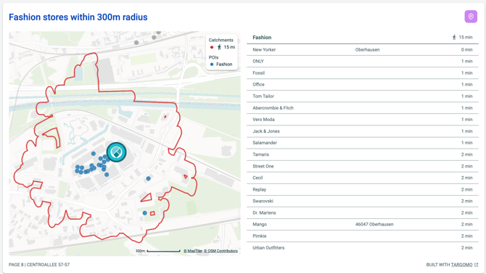486x274 pixels.
Task: Open the OSM Contributors link
Action: coord(221,251)
